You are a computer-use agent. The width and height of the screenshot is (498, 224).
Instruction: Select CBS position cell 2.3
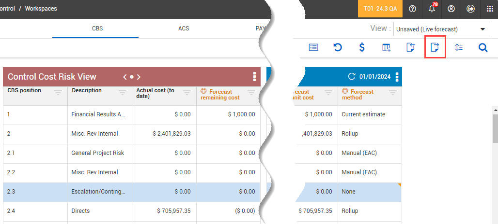(x=35, y=192)
